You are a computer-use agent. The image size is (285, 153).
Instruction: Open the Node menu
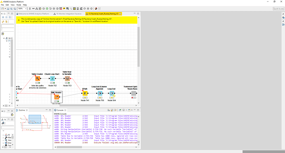(x=19, y=5)
